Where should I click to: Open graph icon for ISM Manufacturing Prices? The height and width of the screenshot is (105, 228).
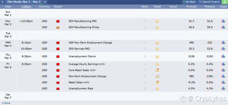(223, 27)
